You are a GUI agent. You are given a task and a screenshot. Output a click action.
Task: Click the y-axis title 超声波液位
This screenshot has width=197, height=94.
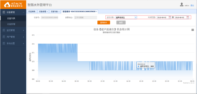click(x=30, y=57)
